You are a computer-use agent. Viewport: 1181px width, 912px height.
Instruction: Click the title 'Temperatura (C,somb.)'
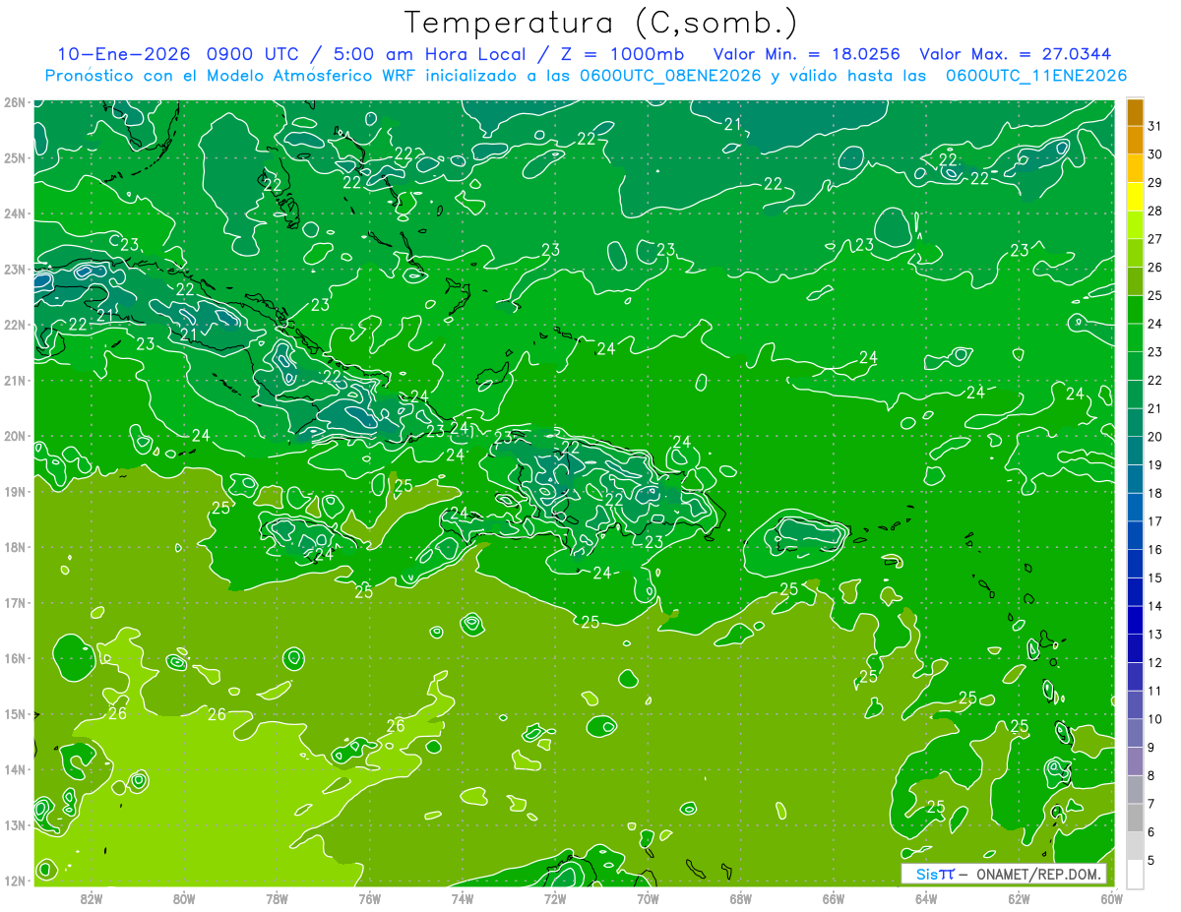601,23
